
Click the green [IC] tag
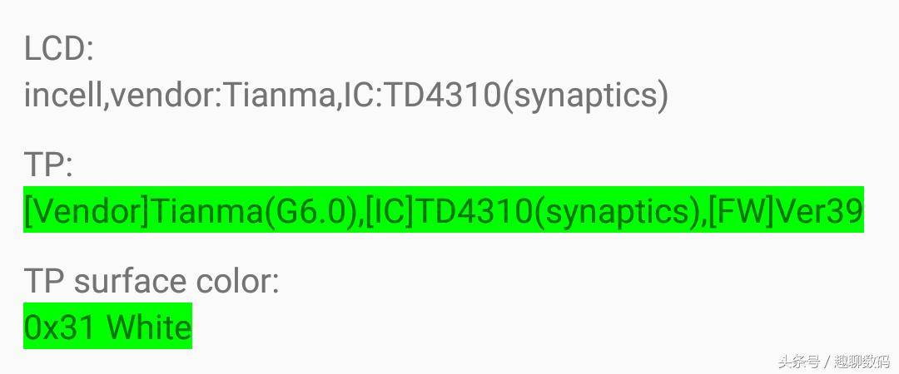coord(390,212)
